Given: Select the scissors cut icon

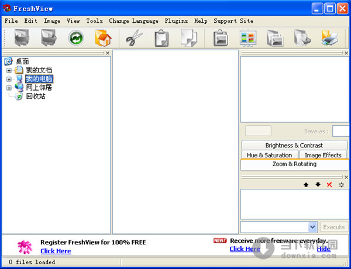Looking at the screenshot, I should (135, 38).
